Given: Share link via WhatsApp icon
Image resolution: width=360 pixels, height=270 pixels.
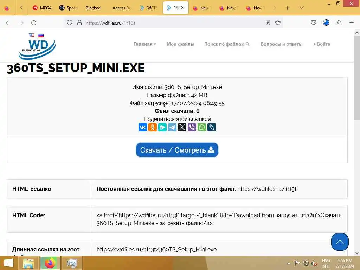Looking at the screenshot, I should point(202,127).
